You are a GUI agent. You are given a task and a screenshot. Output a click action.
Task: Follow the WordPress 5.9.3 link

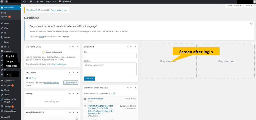33,10
